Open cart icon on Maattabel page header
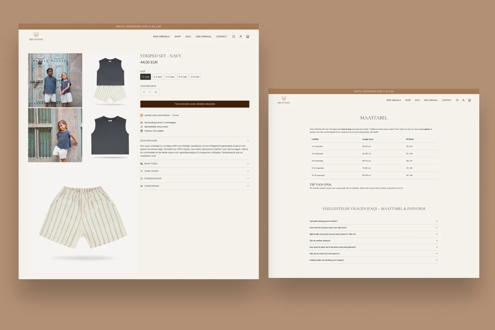Viewport: 495px width, 330px height. 469,100
